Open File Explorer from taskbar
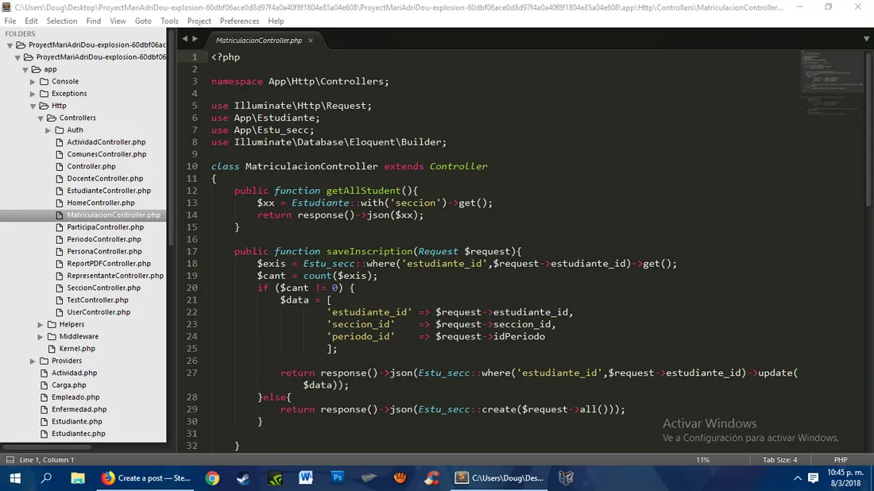 pos(78,478)
